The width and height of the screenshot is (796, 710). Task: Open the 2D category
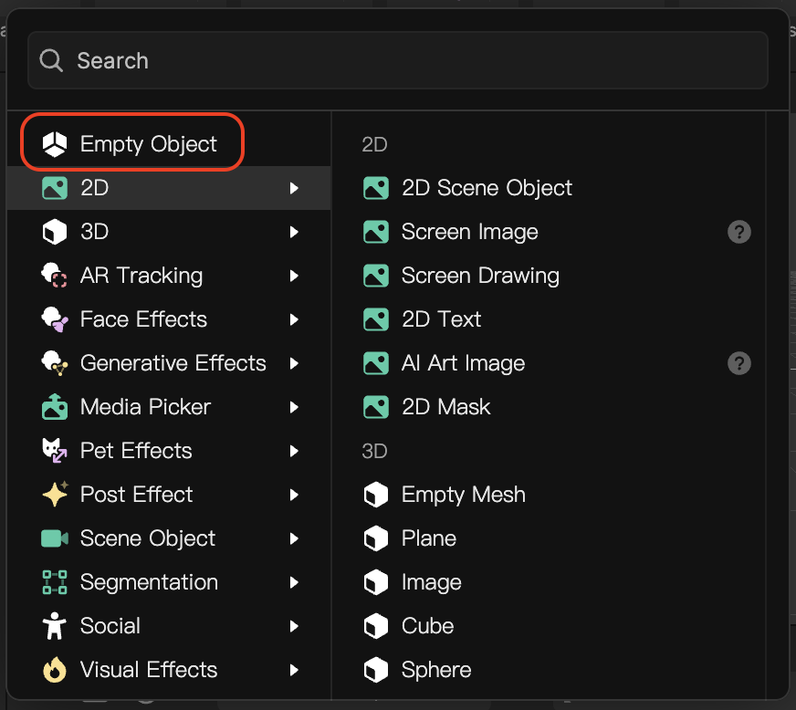[169, 188]
